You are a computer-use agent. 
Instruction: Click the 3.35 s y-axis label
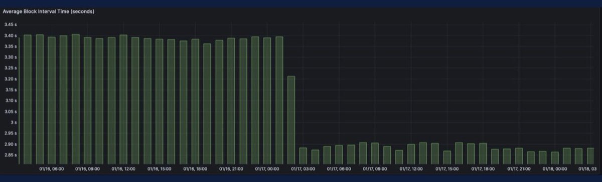11,46
